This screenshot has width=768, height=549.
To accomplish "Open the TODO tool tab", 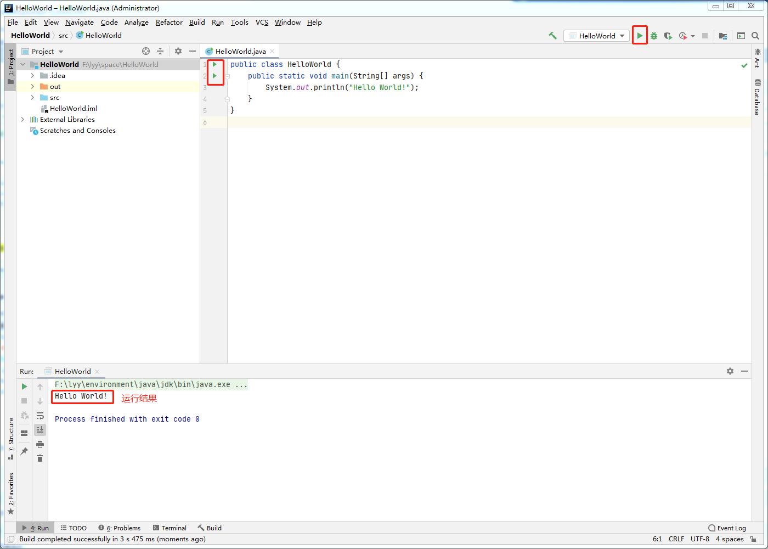I will click(x=74, y=528).
